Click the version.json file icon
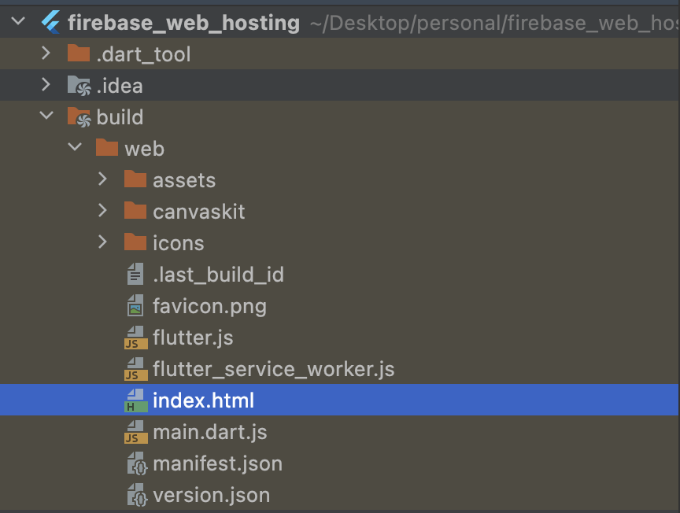Viewport: 680px width, 513px height. point(137,495)
